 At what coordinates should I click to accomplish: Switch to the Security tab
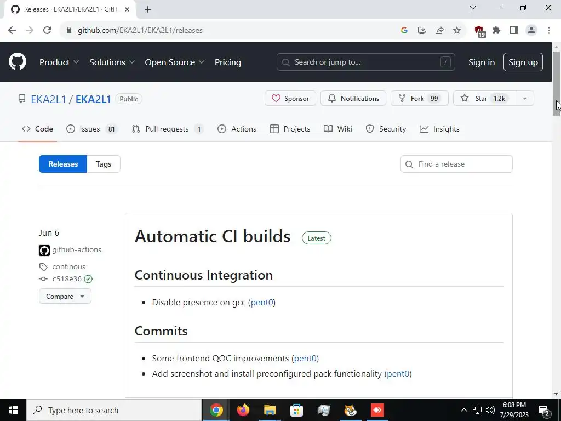coord(386,129)
